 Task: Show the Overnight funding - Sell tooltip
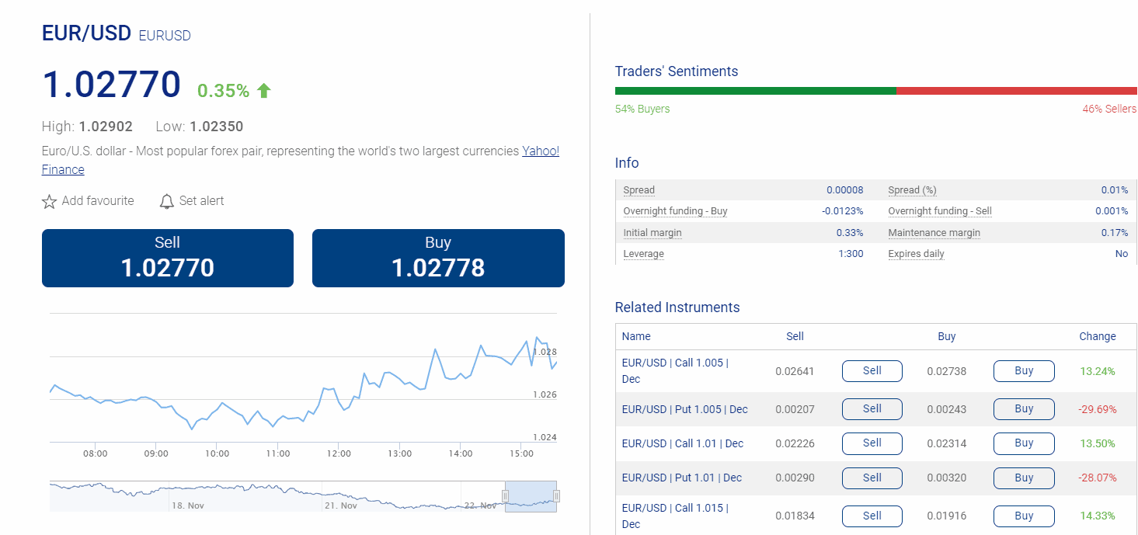pos(939,210)
